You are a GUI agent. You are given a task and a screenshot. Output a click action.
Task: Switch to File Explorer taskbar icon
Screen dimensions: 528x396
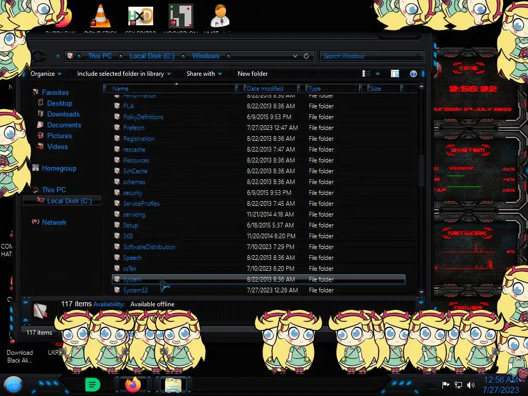click(x=173, y=385)
